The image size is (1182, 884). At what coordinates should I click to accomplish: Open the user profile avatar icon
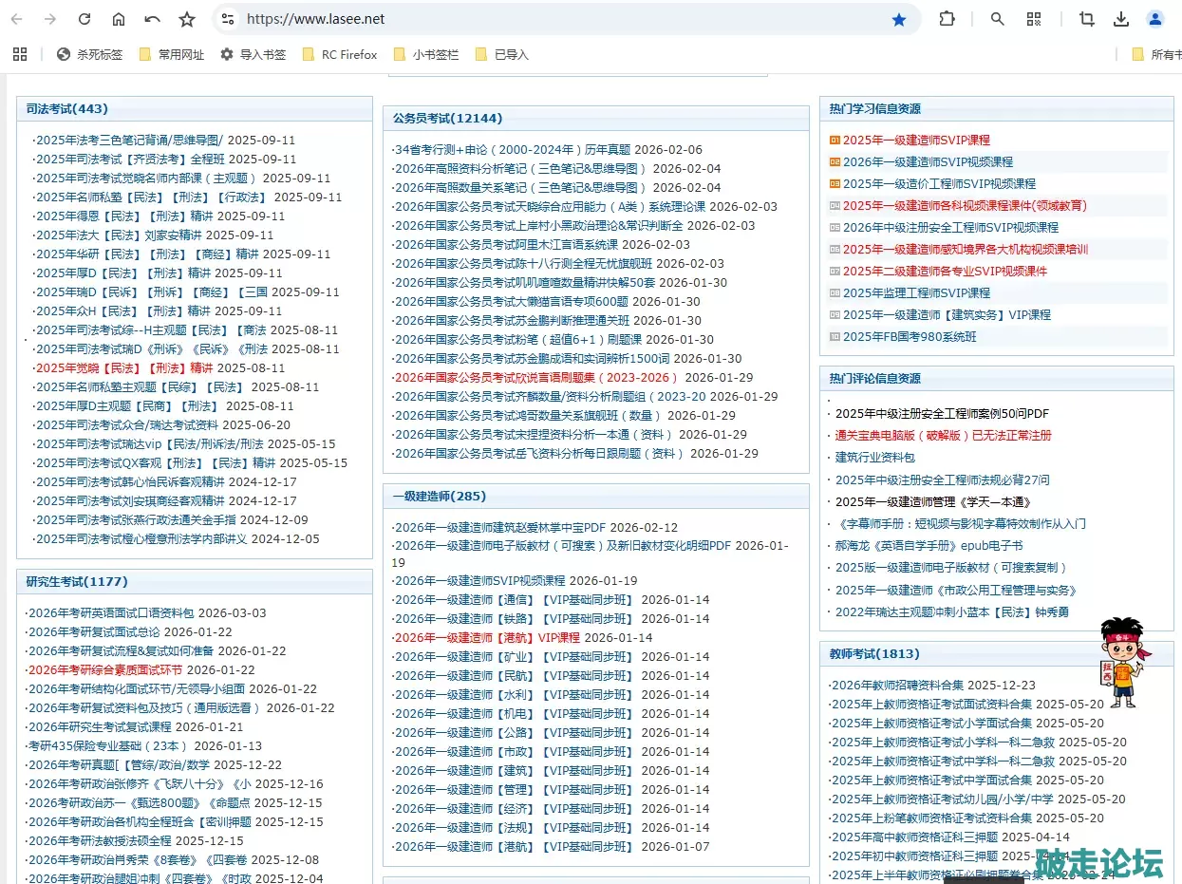1155,19
